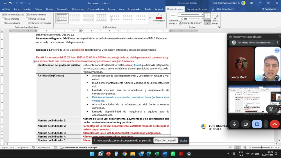Expand the Bordes group dialog launcher
Image resolution: width=281 pixels, height=158 pixels.
[x=219, y=27]
